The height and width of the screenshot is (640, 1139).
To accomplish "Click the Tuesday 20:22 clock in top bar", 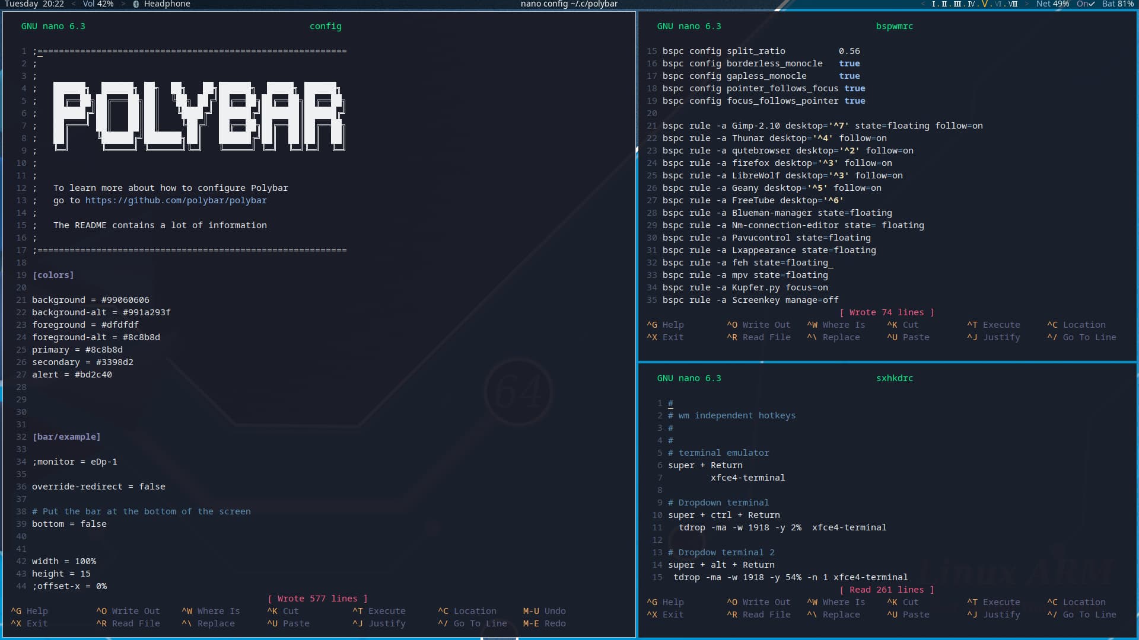I will coord(34,4).
